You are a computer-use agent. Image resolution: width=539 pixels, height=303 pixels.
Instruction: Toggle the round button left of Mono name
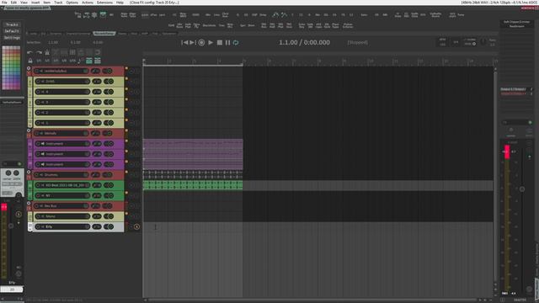tap(38, 216)
